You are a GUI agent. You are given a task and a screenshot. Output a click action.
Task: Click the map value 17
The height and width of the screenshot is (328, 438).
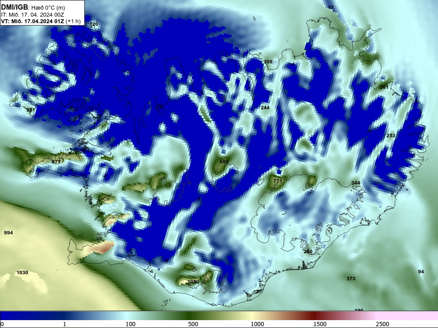point(331,7)
